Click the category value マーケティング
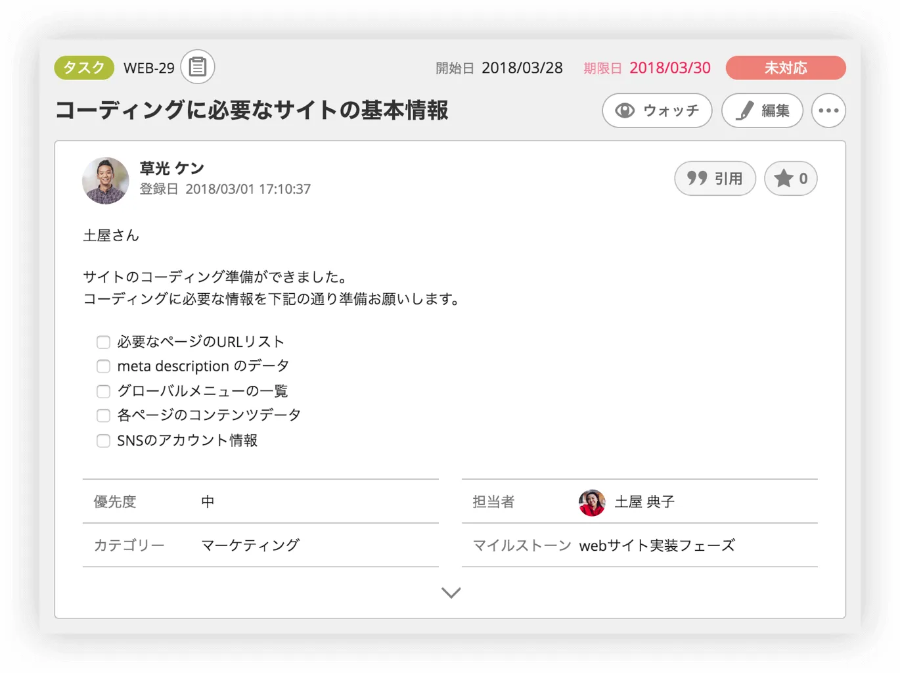Screen dimensions: 900x673 point(250,545)
